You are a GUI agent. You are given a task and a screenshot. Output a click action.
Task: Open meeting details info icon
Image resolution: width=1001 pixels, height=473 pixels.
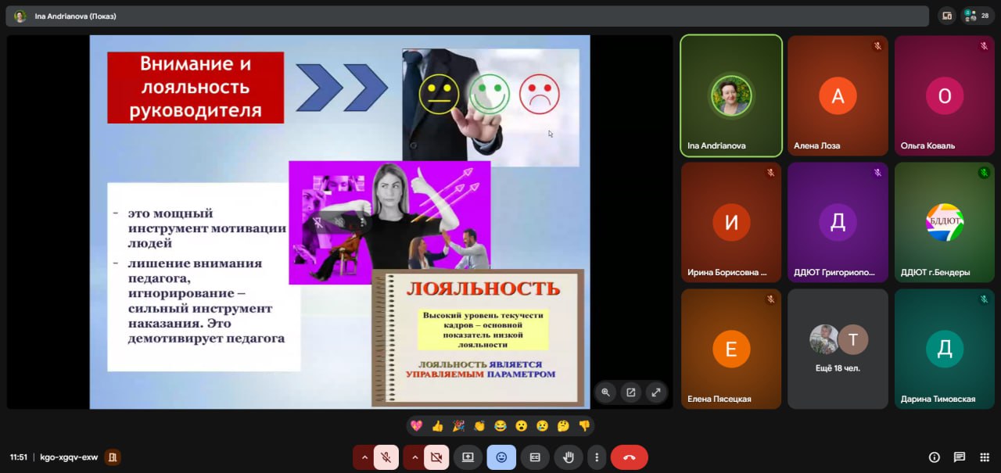934,457
